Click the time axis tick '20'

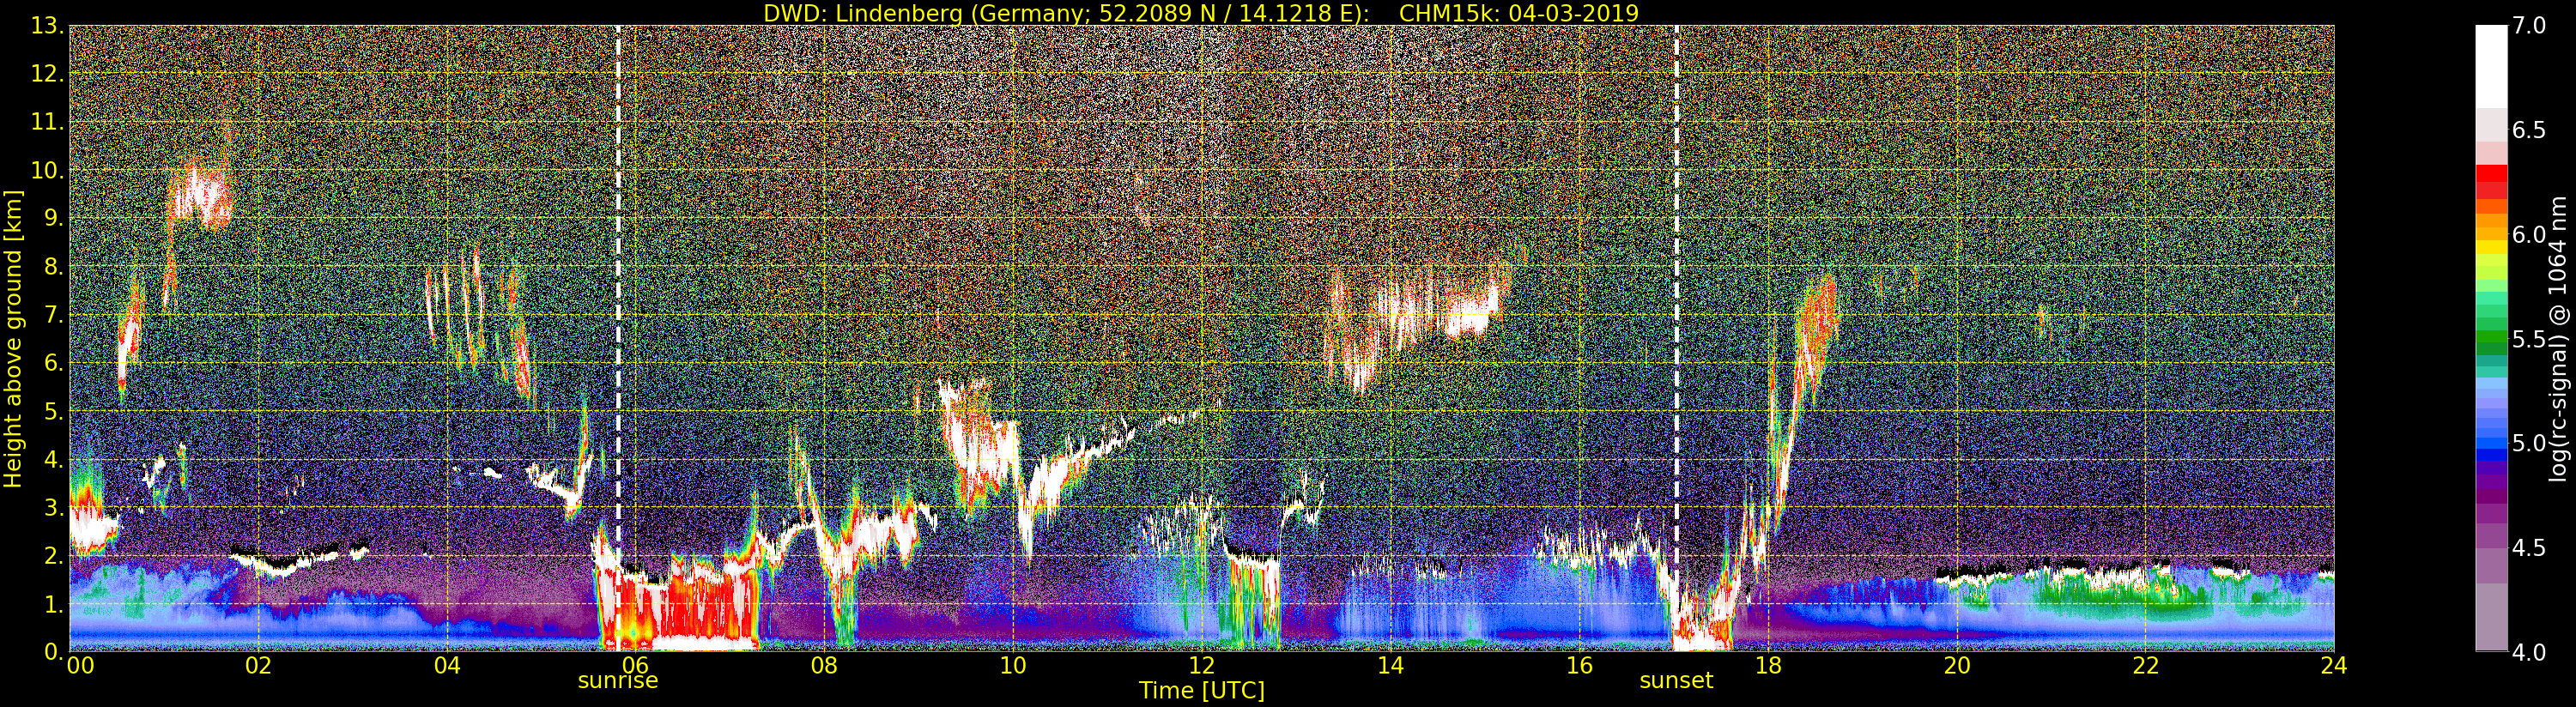pyautogui.click(x=1957, y=665)
